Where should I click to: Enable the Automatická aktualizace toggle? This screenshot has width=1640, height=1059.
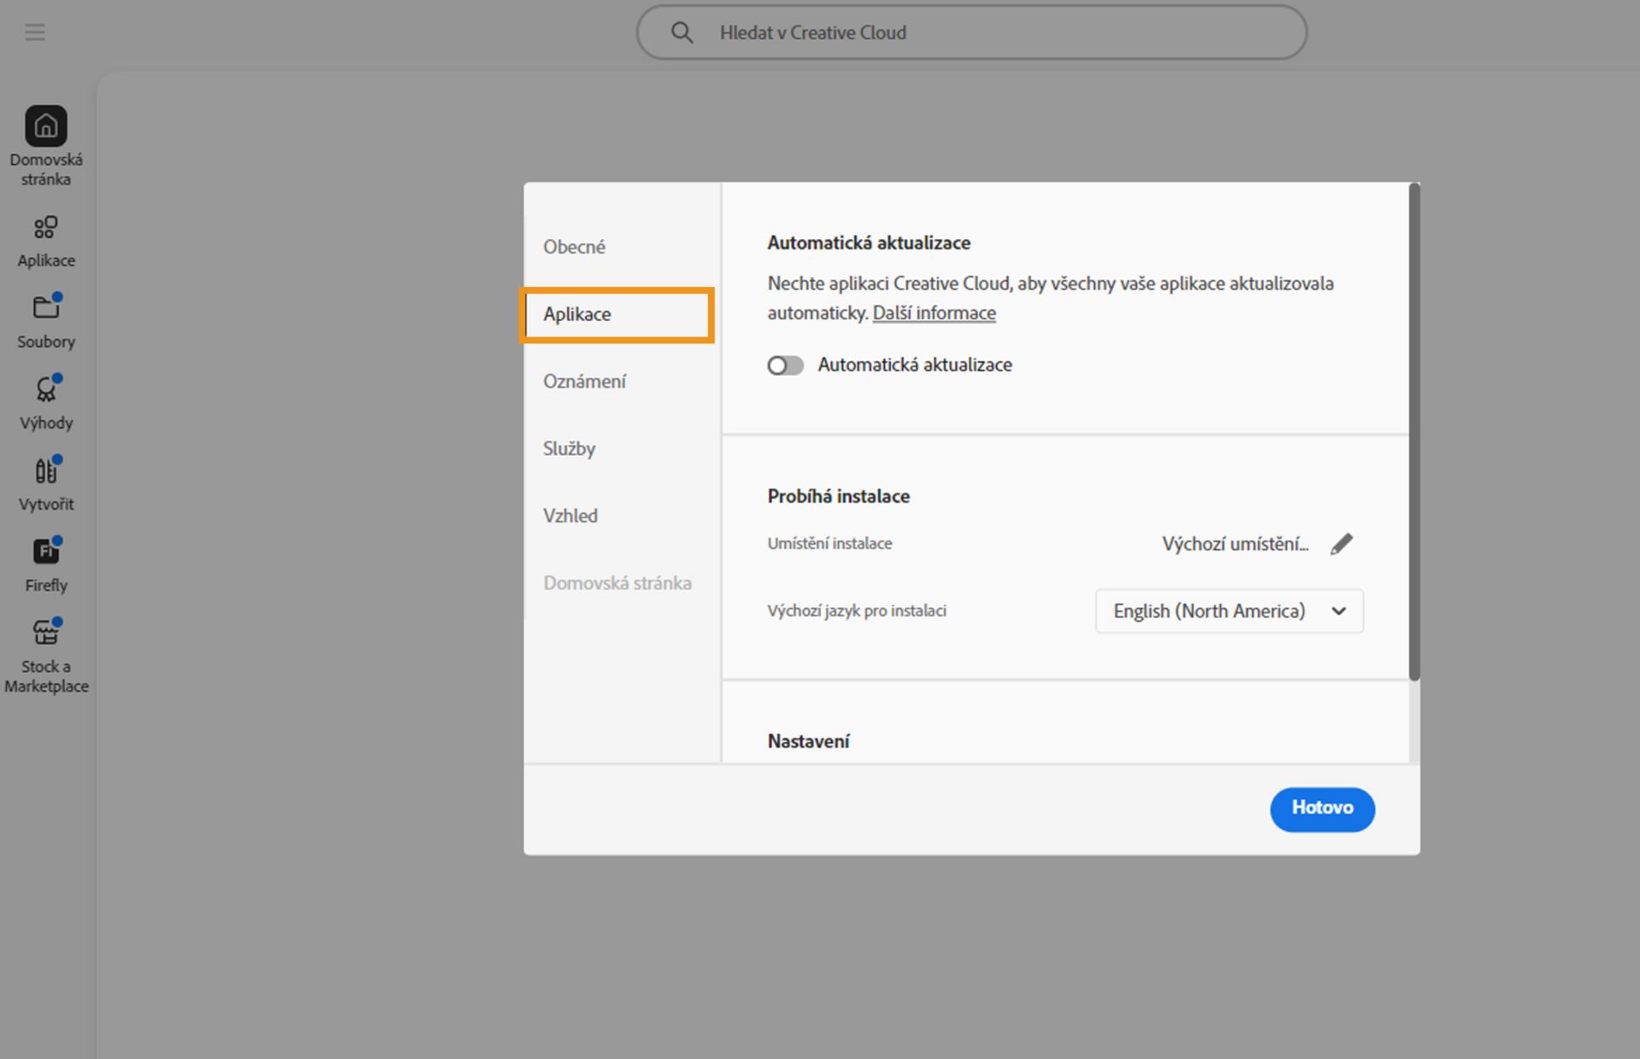[785, 366]
